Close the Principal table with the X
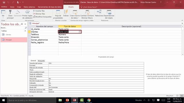Viewport: 184px width, 103px height. [x=182, y=23]
